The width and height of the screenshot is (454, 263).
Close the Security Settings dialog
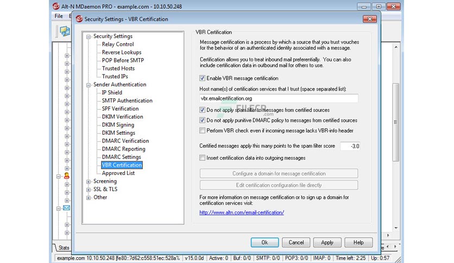point(370,19)
